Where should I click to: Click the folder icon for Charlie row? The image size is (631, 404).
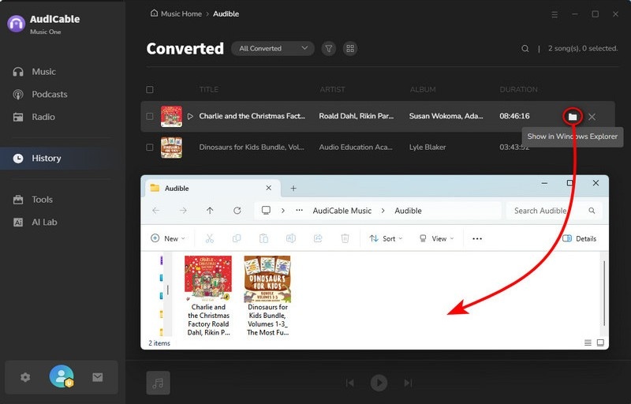tap(573, 117)
